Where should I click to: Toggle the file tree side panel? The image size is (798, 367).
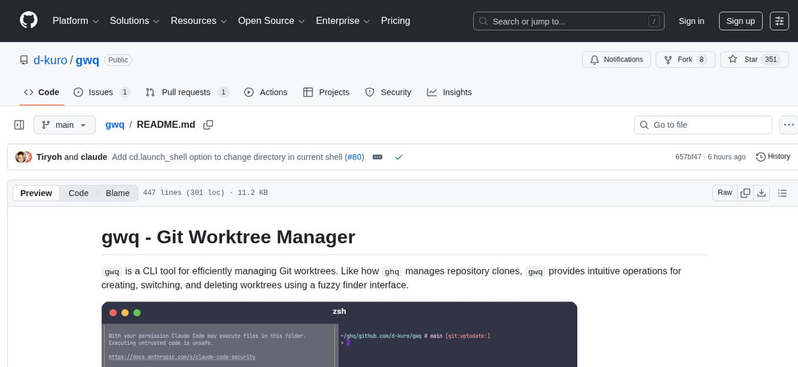coord(19,124)
